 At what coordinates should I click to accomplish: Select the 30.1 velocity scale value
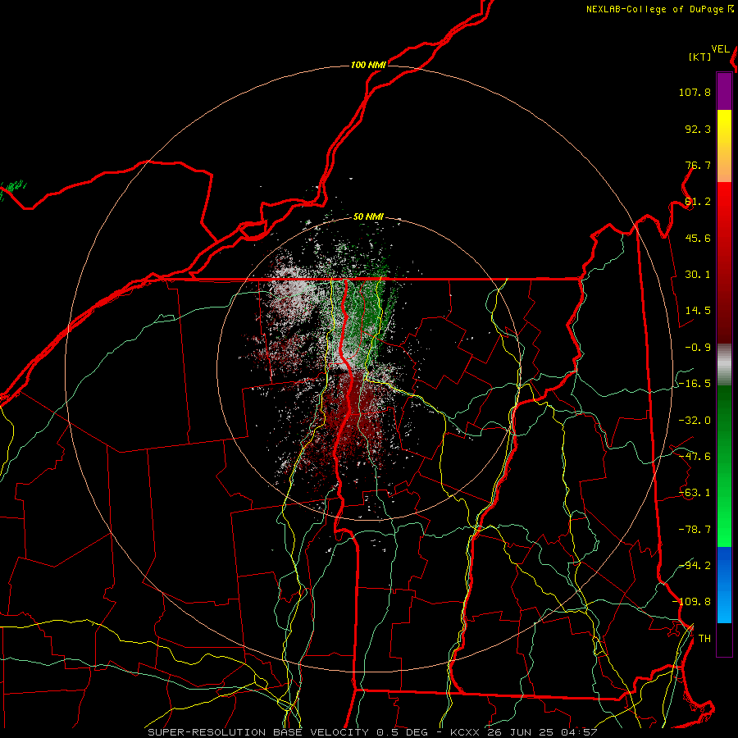698,275
